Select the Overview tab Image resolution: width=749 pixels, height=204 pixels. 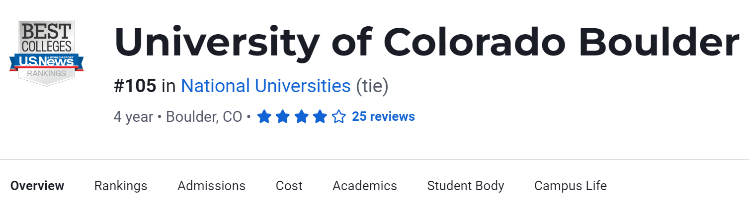(x=37, y=186)
